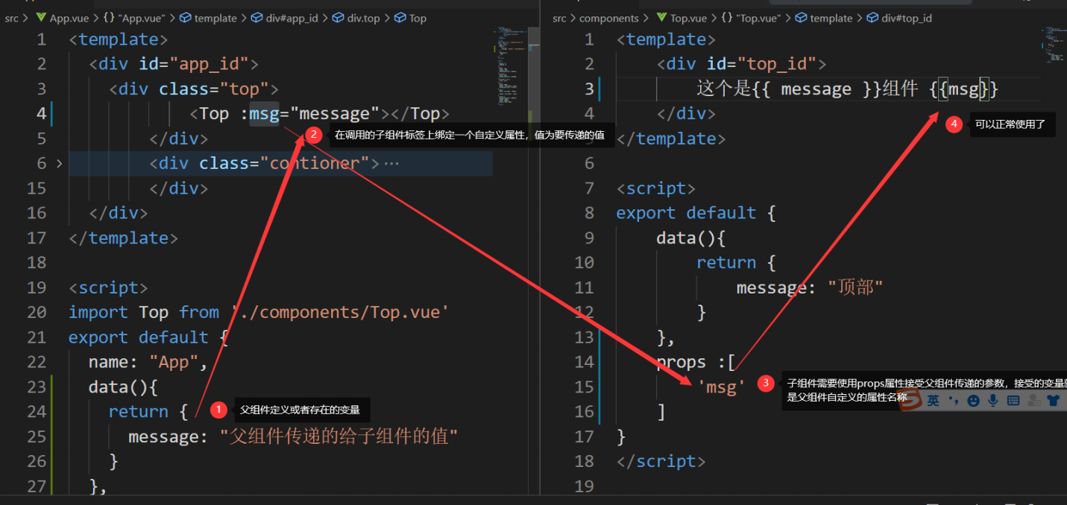Viewport: 1067px width, 505px height.
Task: Open the skin shirt icon in IME bar
Action: pyautogui.click(x=1054, y=401)
